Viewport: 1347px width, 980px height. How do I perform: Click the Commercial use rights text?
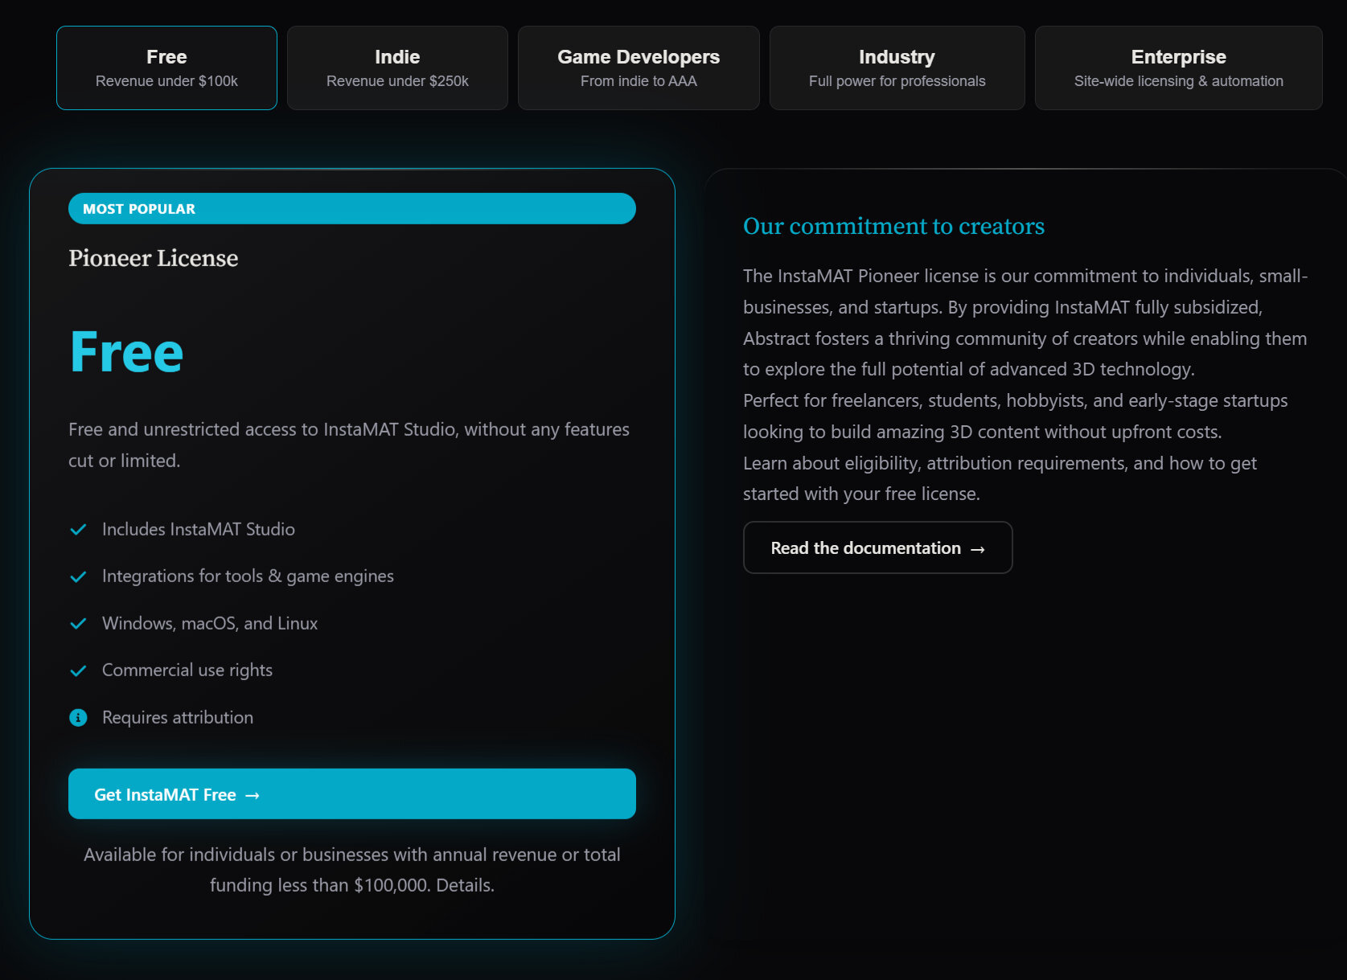(187, 670)
